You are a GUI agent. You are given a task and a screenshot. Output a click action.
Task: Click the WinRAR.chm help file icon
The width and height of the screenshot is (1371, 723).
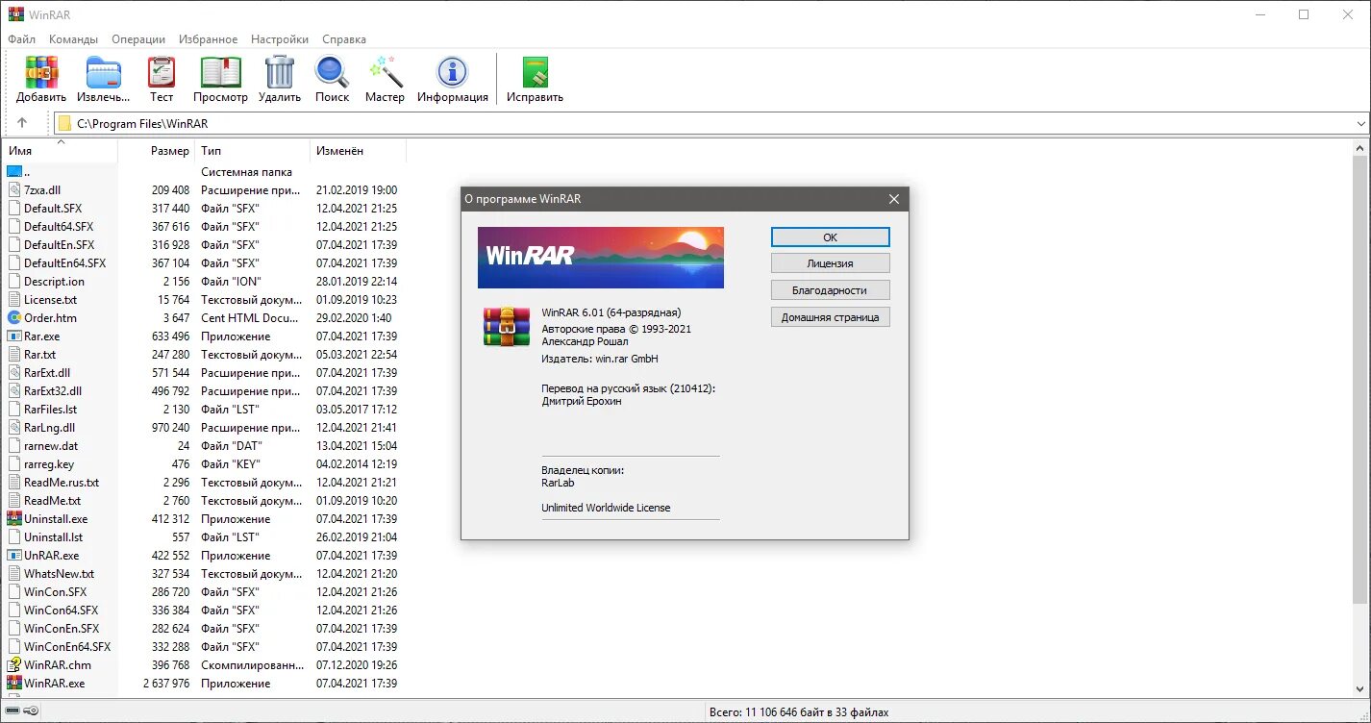(14, 664)
